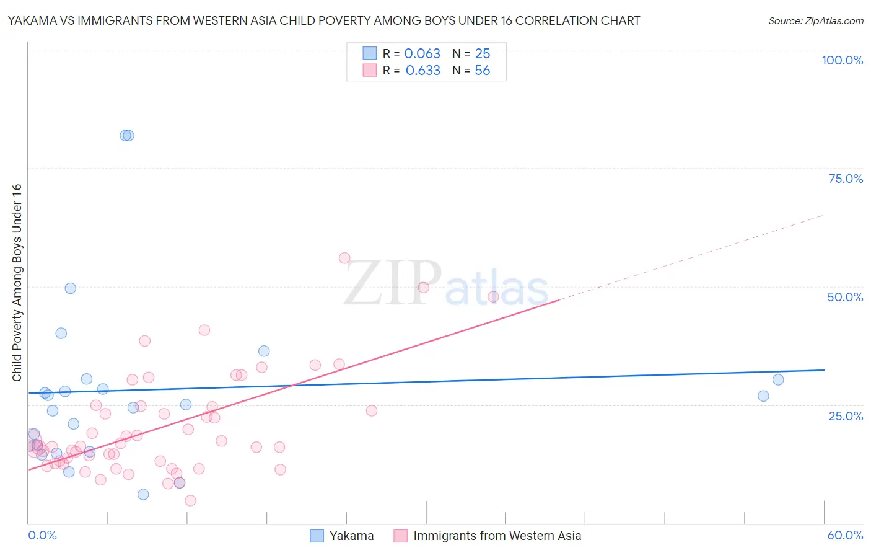Click the chart title text
This screenshot has width=871, height=553.
(x=324, y=20)
